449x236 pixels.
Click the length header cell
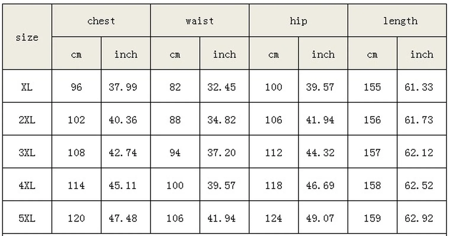pos(397,21)
